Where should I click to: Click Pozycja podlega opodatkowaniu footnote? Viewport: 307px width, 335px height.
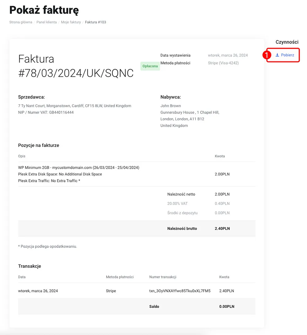[48, 246]
